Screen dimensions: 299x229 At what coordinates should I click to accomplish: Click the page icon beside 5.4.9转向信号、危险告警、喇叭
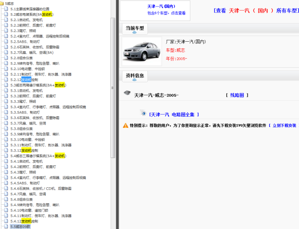click(6, 205)
